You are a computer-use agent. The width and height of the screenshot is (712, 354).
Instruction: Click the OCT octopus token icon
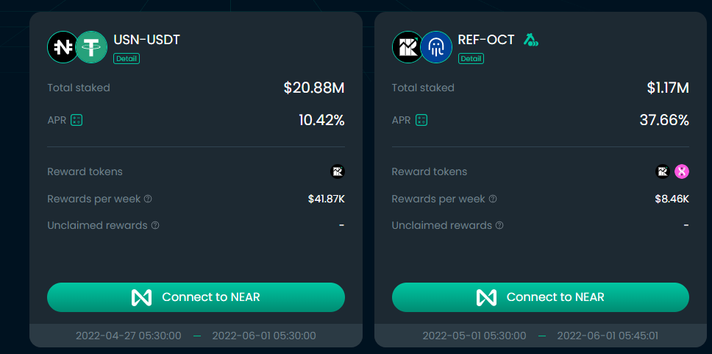(x=436, y=47)
